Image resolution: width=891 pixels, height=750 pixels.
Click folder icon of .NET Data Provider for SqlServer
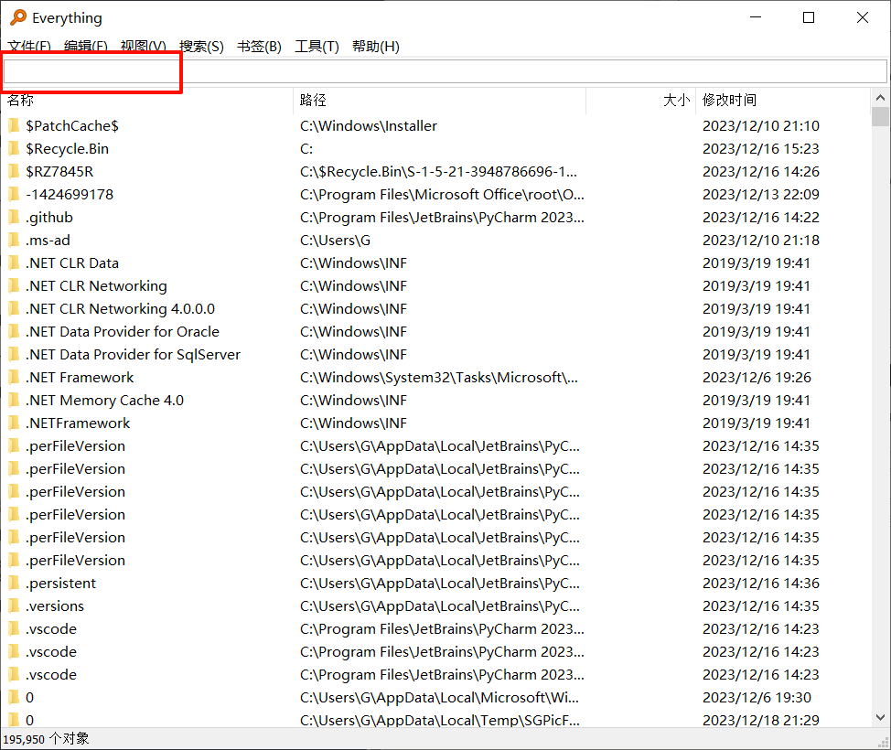tap(15, 355)
